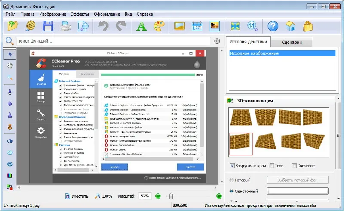Click the Выбрать готовый фон button
This screenshot has height=211, width=344.
[x=298, y=180]
